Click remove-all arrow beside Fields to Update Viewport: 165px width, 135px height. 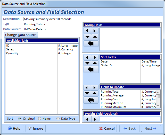[x=91, y=100]
